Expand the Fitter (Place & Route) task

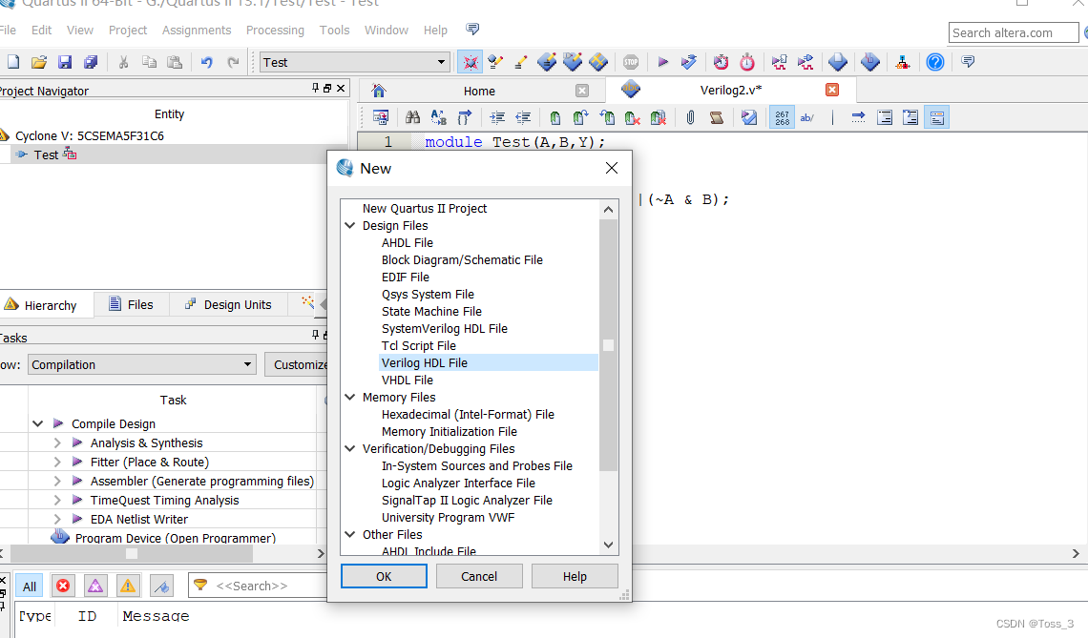(x=57, y=462)
